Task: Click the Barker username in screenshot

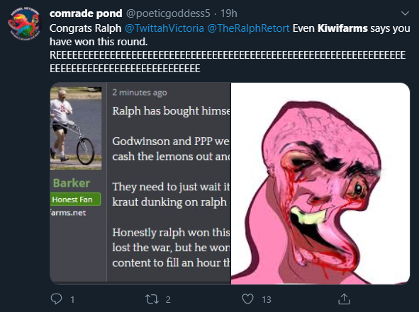Action: [x=72, y=183]
